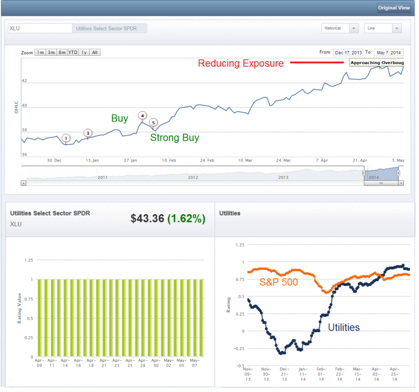Screen dimensions: 419x392
Task: Open signal marker 5 above Strong Buy
Action: (x=153, y=122)
